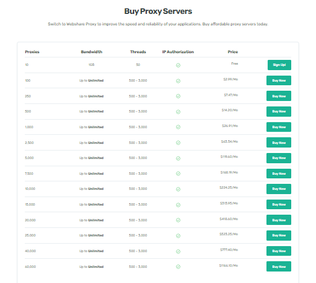Buy the 25,000 proxies plan
316x283 pixels.
[x=279, y=235]
